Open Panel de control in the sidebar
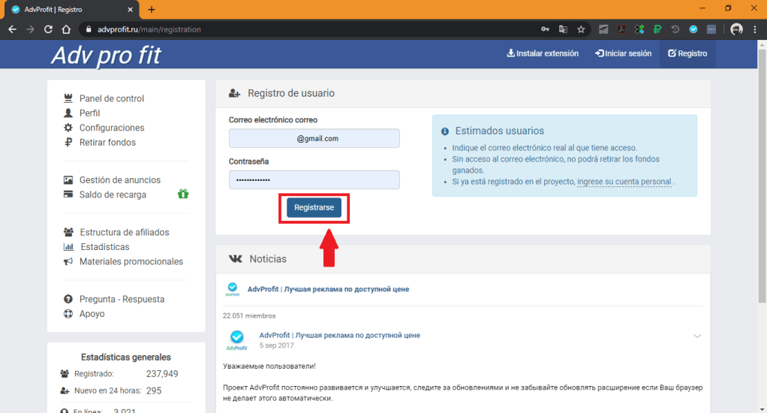Screen dimensions: 767x413 coord(111,98)
